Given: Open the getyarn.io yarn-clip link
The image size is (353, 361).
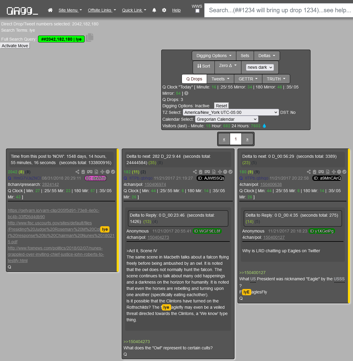Looking at the screenshot, I should [54, 214].
